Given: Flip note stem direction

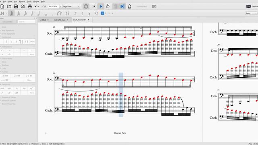Looking at the screenshot, I should [96, 13].
